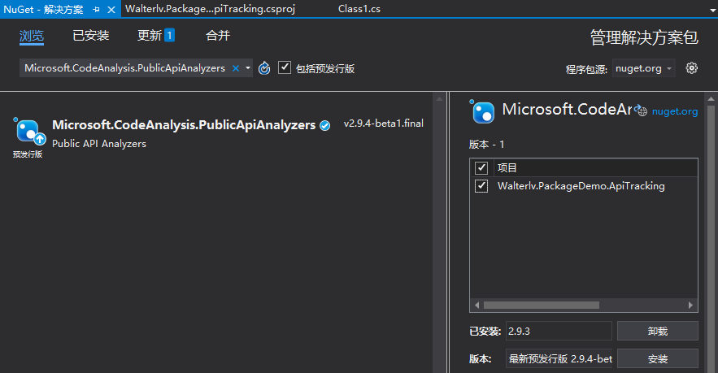Screen dimensions: 718x373
Task: Open the document tabs overflow dropdown
Action: pyautogui.click(x=712, y=10)
